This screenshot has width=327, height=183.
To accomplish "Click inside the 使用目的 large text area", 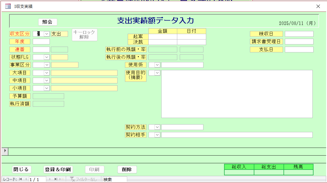I will click(x=237, y=94).
